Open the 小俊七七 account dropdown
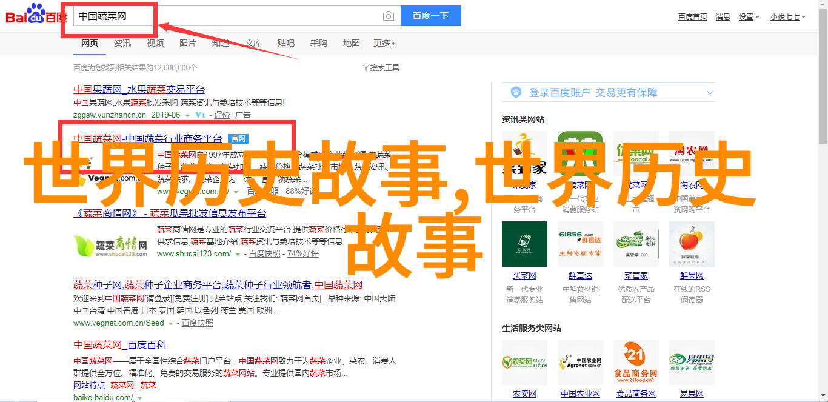Screen dimensions: 828x402 [x=788, y=17]
